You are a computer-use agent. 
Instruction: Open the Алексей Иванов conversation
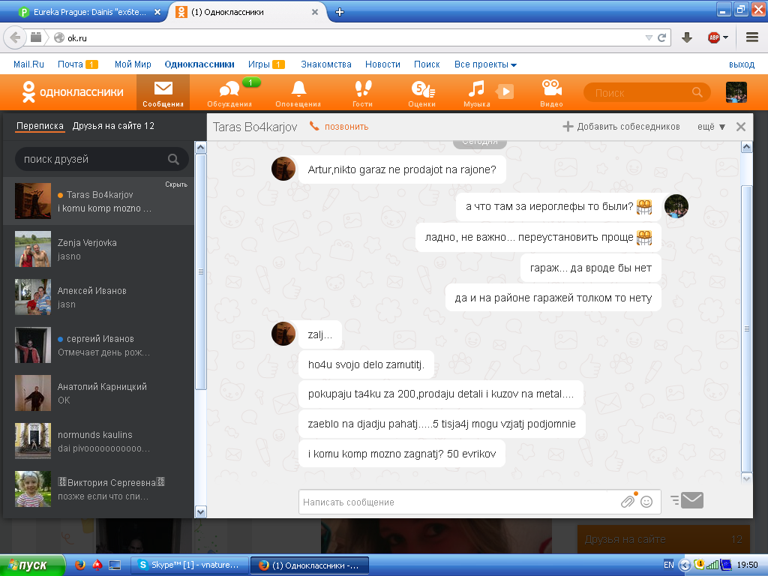coord(98,297)
